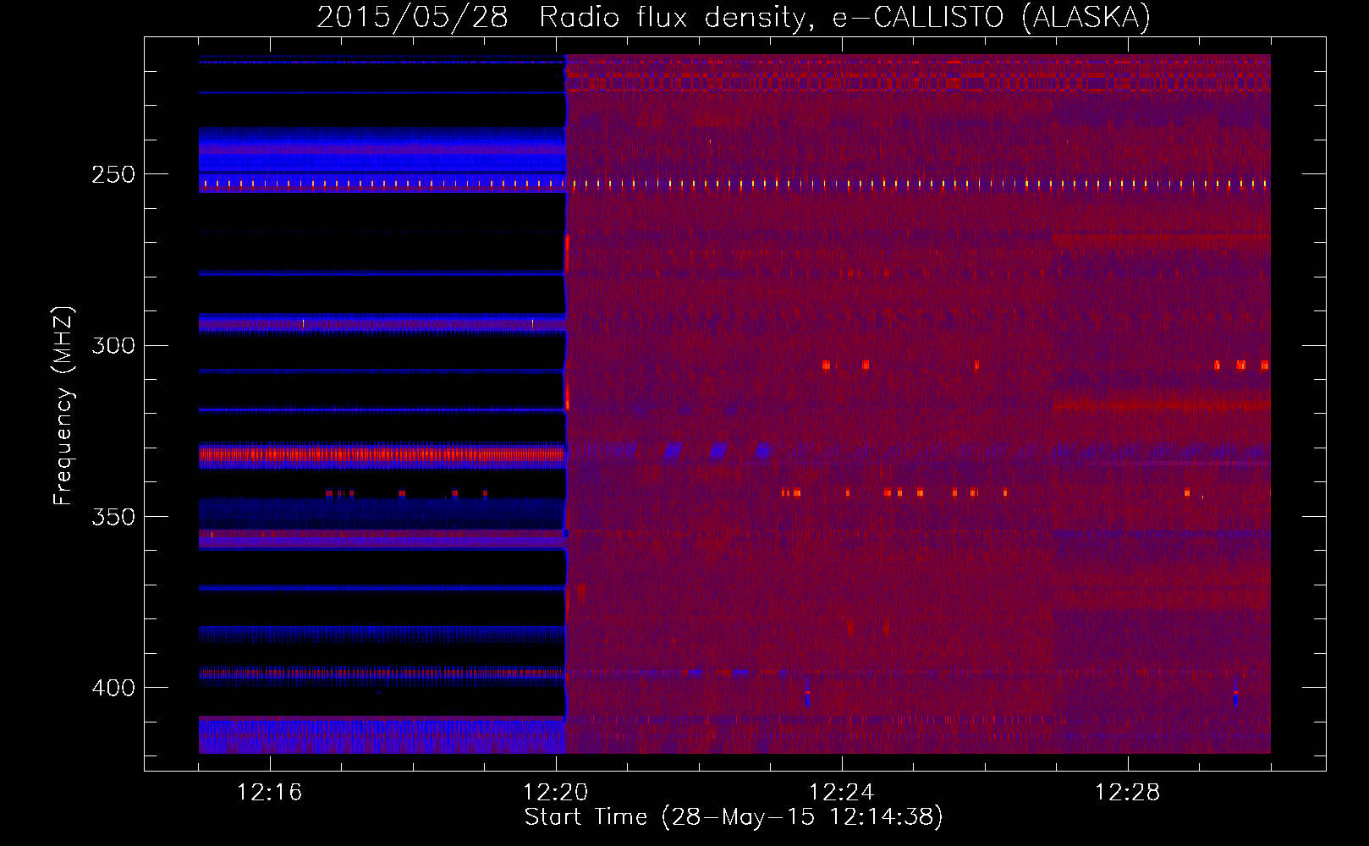Click the '300' frequency tick label
1369x846 pixels.
point(113,345)
